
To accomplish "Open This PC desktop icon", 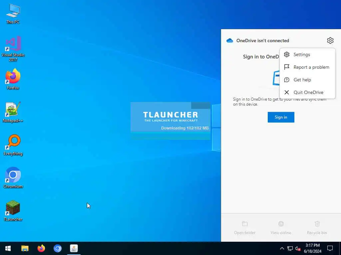I will (x=13, y=14).
